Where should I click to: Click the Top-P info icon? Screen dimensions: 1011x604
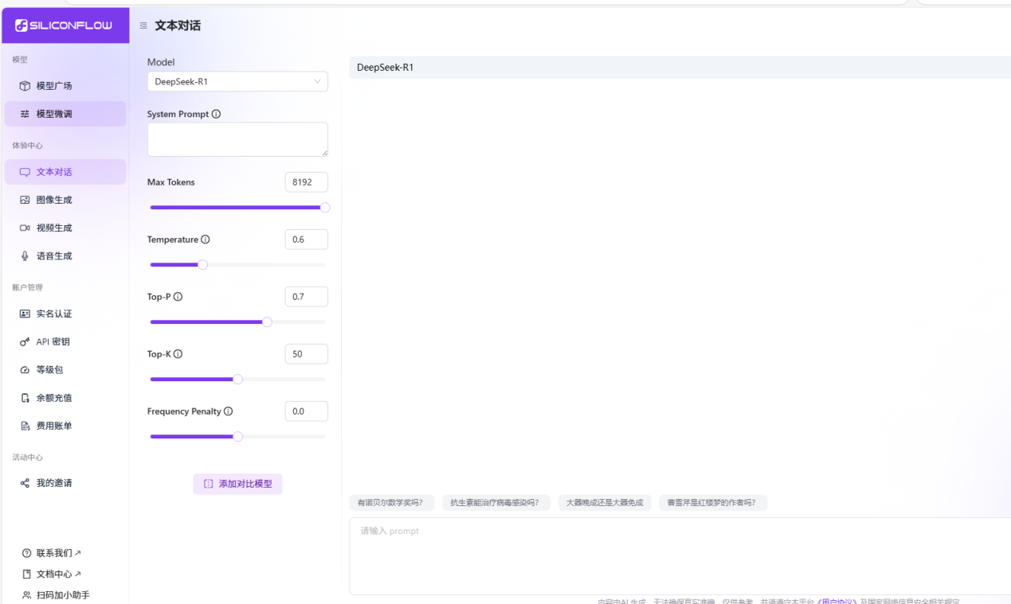tap(178, 297)
